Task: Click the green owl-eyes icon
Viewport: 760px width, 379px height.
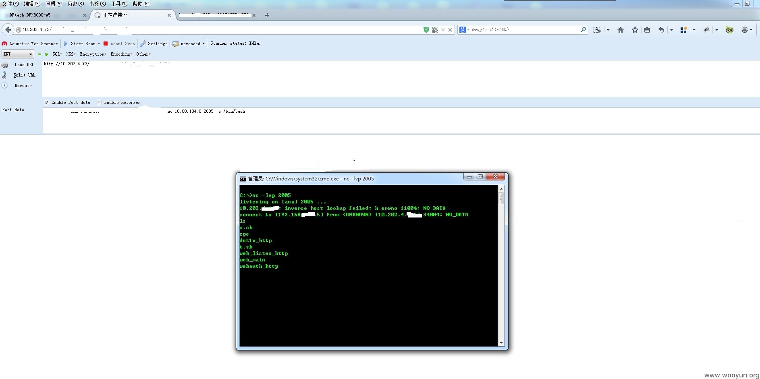Action: coord(729,30)
